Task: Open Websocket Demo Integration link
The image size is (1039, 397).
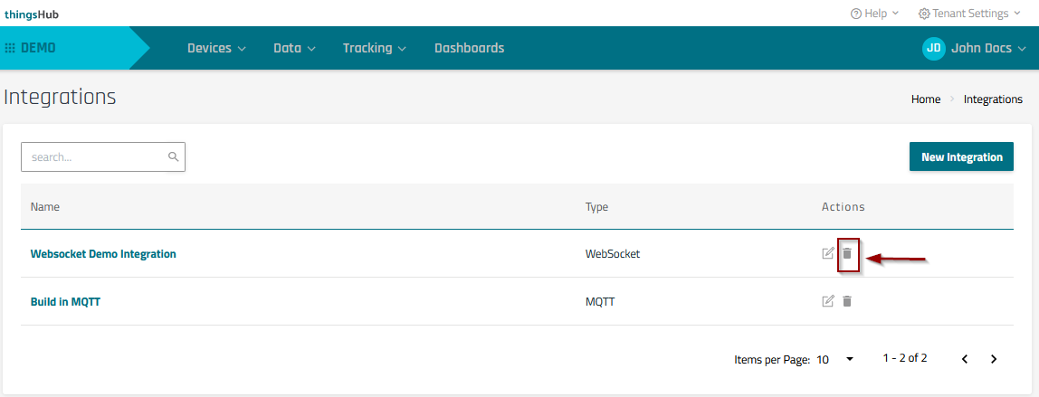Action: point(103,254)
